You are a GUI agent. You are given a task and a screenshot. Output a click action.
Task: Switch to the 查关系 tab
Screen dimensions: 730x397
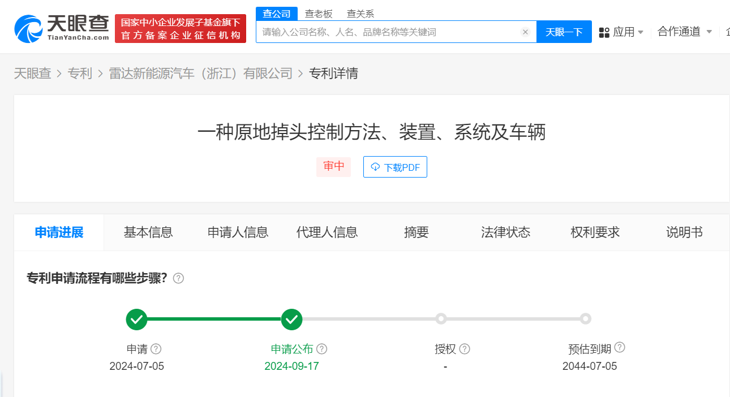[x=360, y=13]
